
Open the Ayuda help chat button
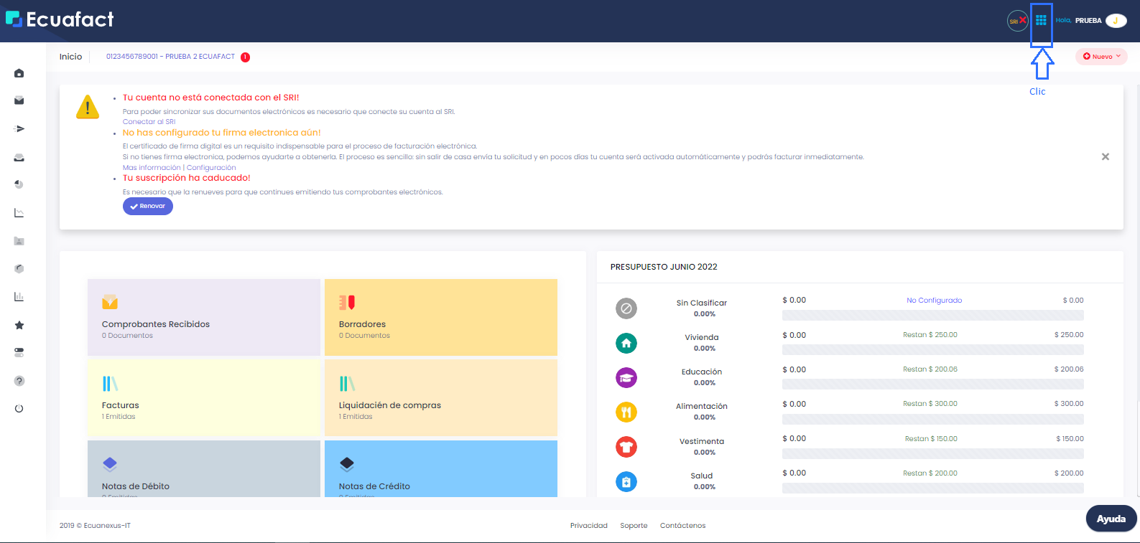[x=1111, y=519]
